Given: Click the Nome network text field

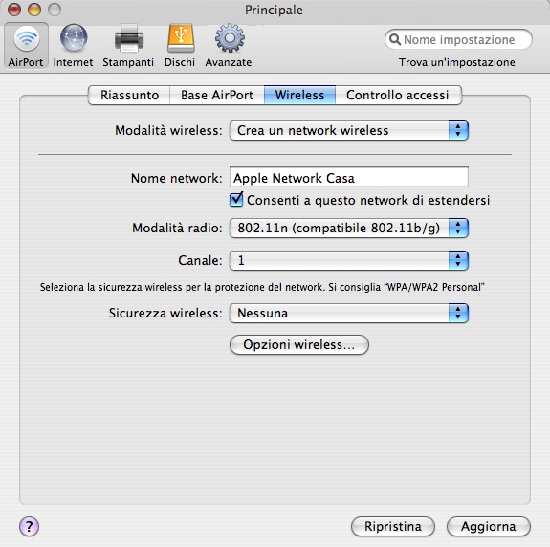Looking at the screenshot, I should (x=349, y=178).
